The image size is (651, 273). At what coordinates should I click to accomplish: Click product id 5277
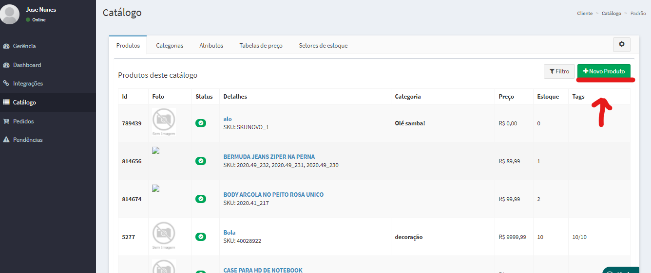pyautogui.click(x=129, y=237)
